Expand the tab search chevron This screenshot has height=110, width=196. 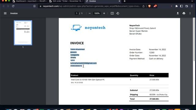tap(192, 1)
